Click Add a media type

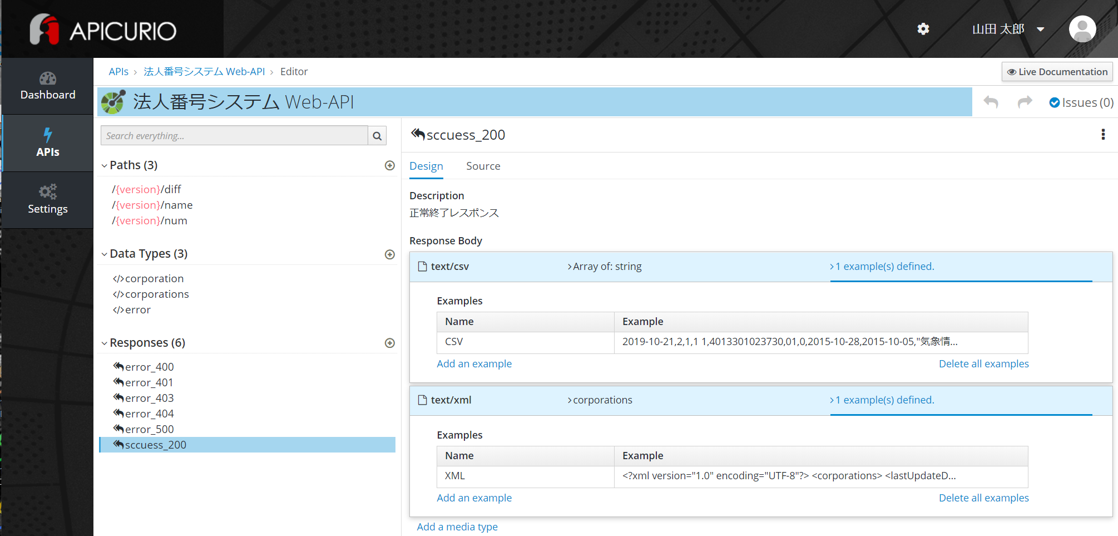tap(457, 527)
